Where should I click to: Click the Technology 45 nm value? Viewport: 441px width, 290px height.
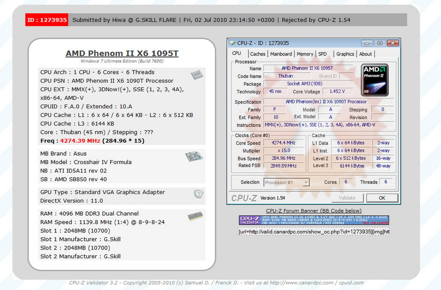click(x=275, y=91)
